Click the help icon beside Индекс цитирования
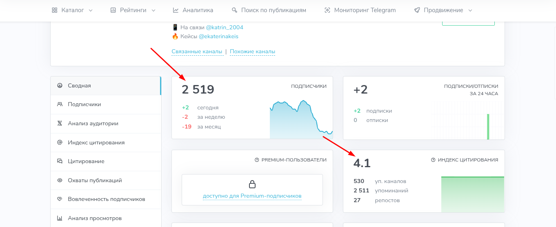This screenshot has width=556, height=227. click(x=433, y=160)
